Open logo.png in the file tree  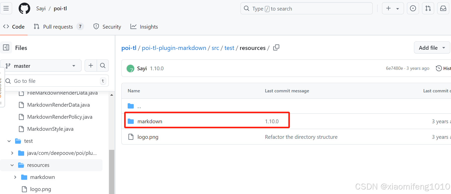pos(41,189)
